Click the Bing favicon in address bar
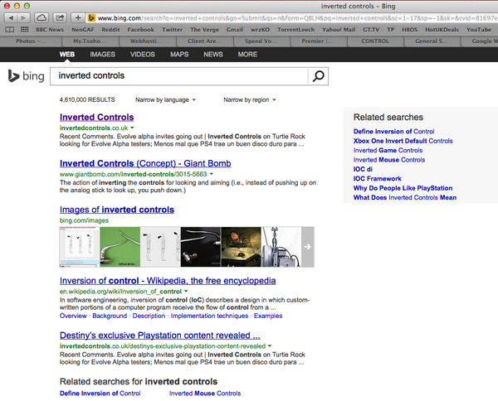Screen dimensions: 498x401 91,18
